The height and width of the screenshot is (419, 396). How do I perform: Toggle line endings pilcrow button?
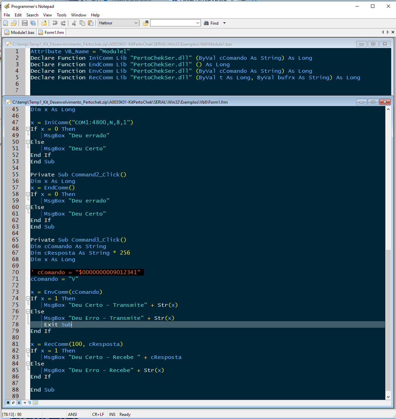pyautogui.click(x=30, y=403)
